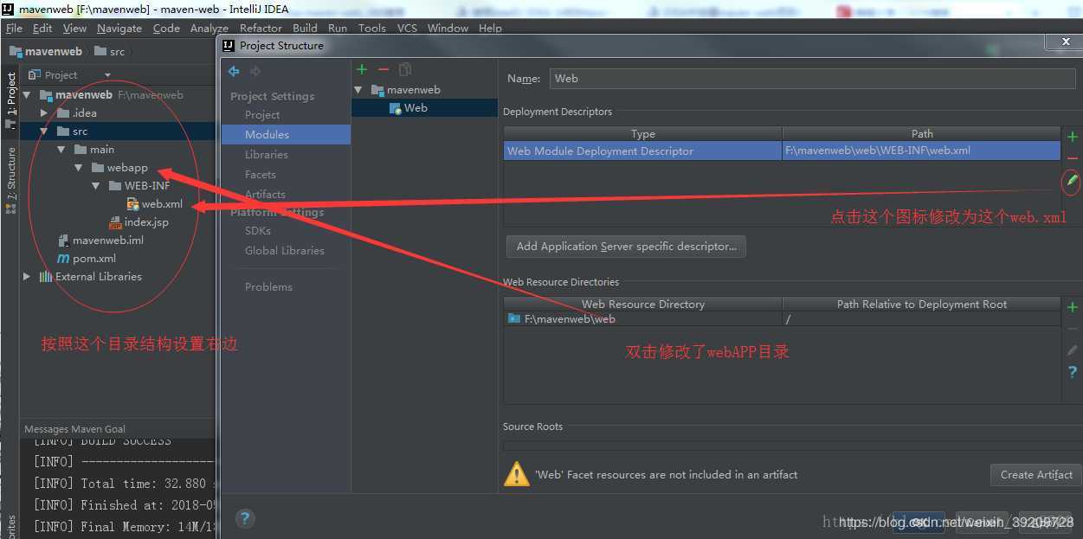Collapse the webapp folder
The height and width of the screenshot is (539, 1083).
(x=78, y=167)
